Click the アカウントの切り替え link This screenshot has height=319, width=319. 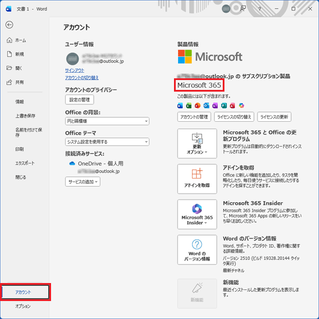point(82,78)
